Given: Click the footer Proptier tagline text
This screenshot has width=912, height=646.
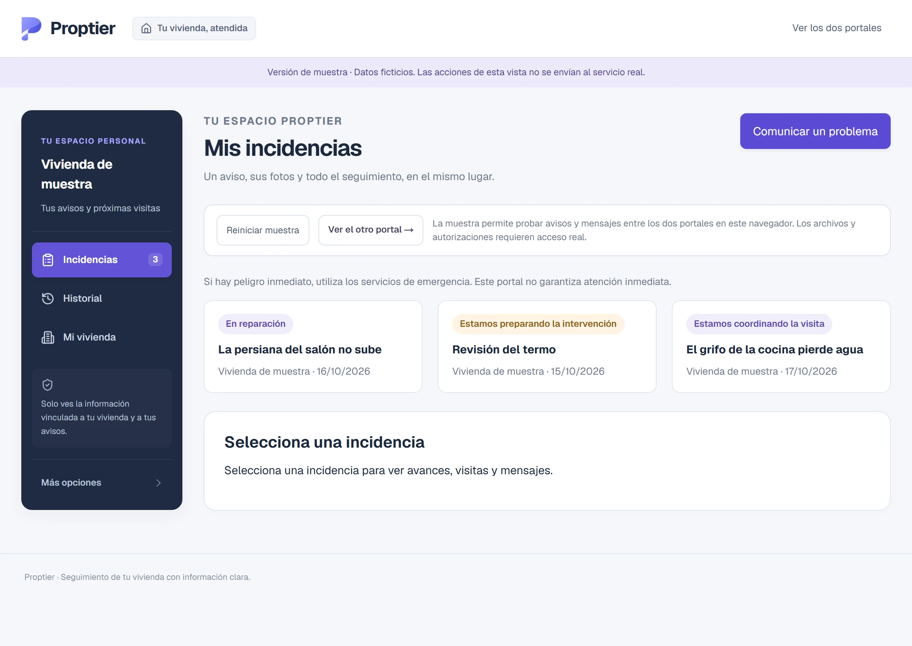Looking at the screenshot, I should pos(137,577).
